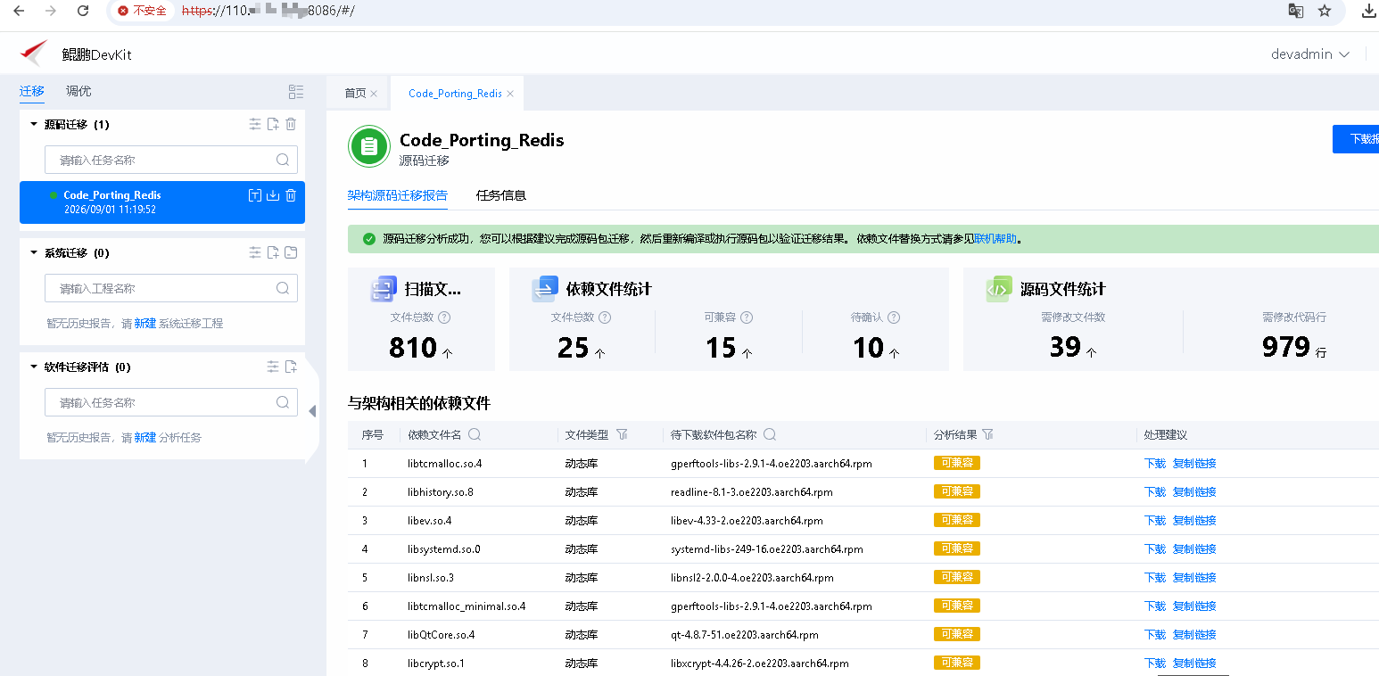Collapse the system migration section
This screenshot has width=1379, height=676.
pyautogui.click(x=34, y=252)
